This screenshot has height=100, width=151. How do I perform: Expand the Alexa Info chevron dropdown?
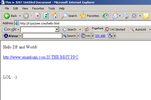pos(92,36)
